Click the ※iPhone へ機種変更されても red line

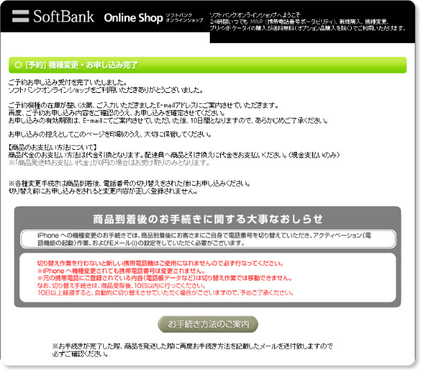121,270
